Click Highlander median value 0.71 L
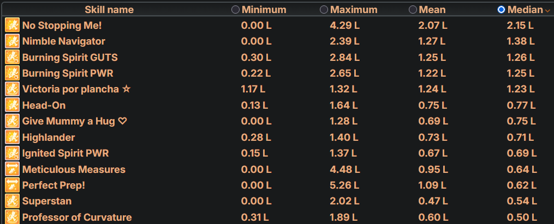The height and width of the screenshot is (224, 554). 521,138
